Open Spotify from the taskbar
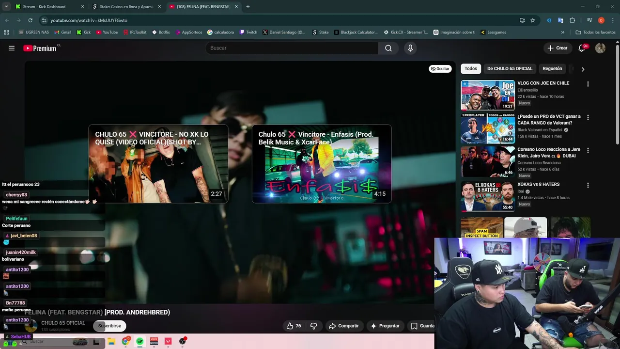 (139, 341)
